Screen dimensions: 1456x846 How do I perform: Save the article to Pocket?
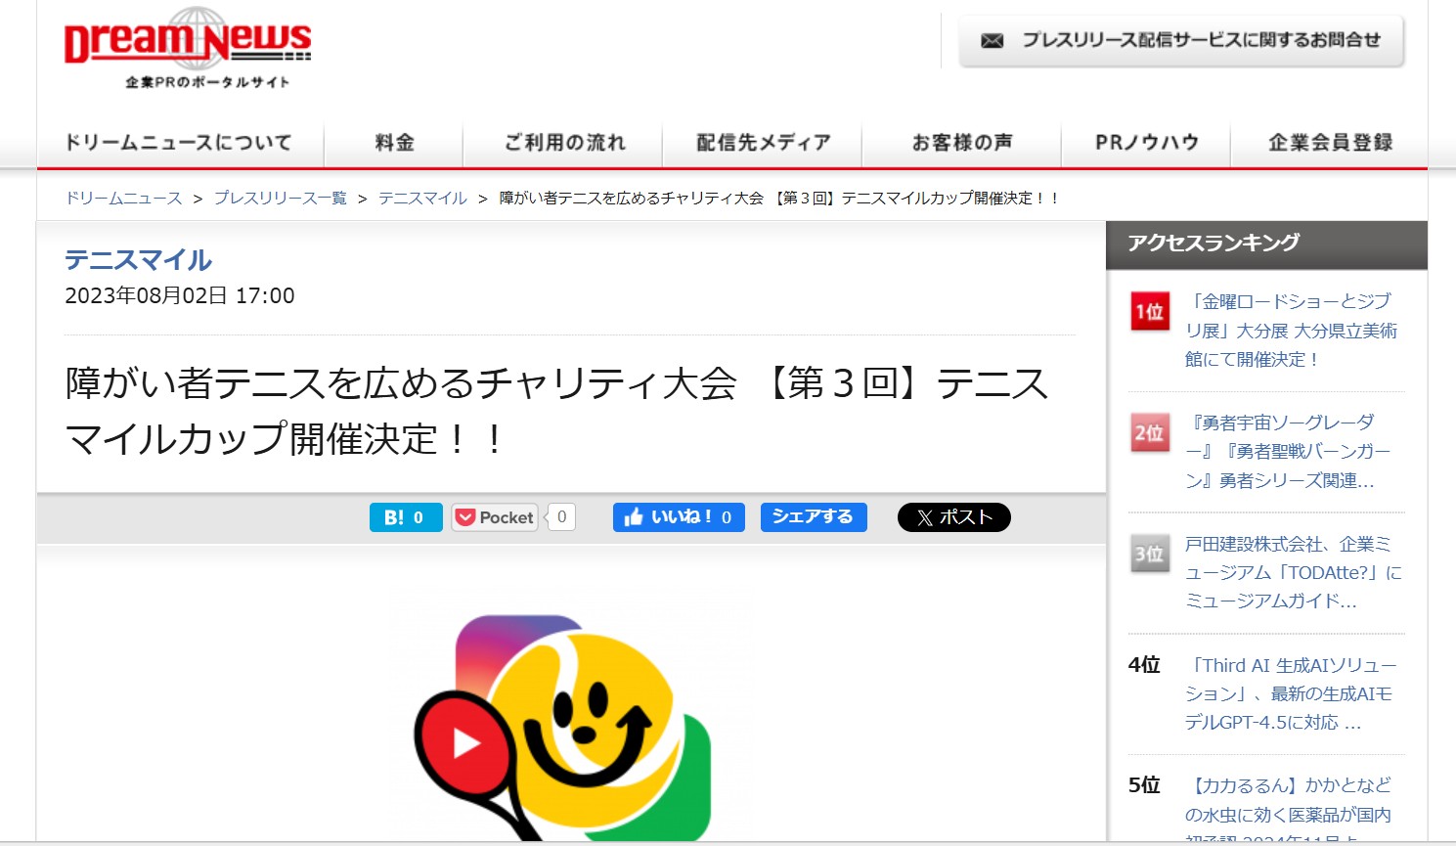[x=495, y=517]
